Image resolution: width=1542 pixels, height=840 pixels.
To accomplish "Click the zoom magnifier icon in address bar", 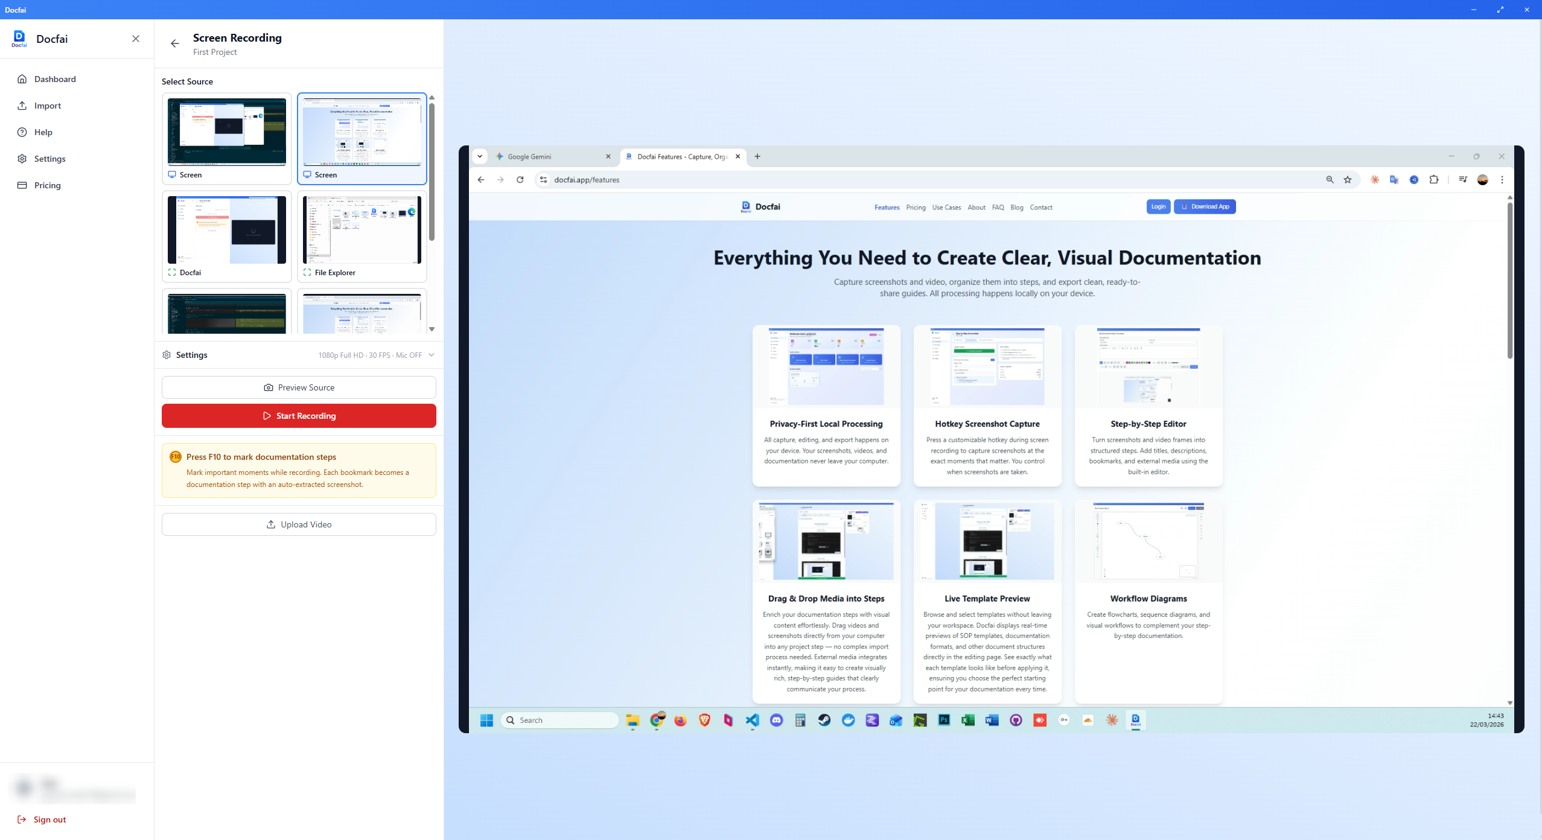I will point(1330,180).
